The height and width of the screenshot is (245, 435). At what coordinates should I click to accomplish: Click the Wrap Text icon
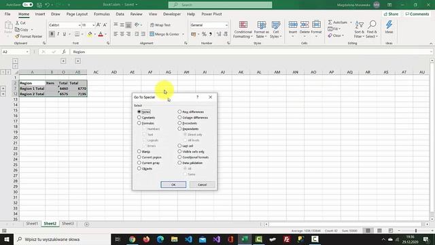[x=152, y=25]
